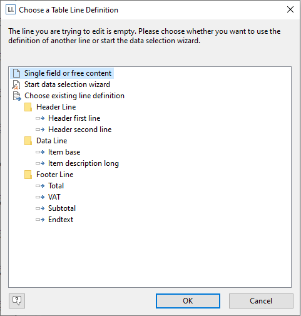Viewport: 301px width, 316px height.
Task: Click the Data Line folder icon
Action: pos(28,141)
